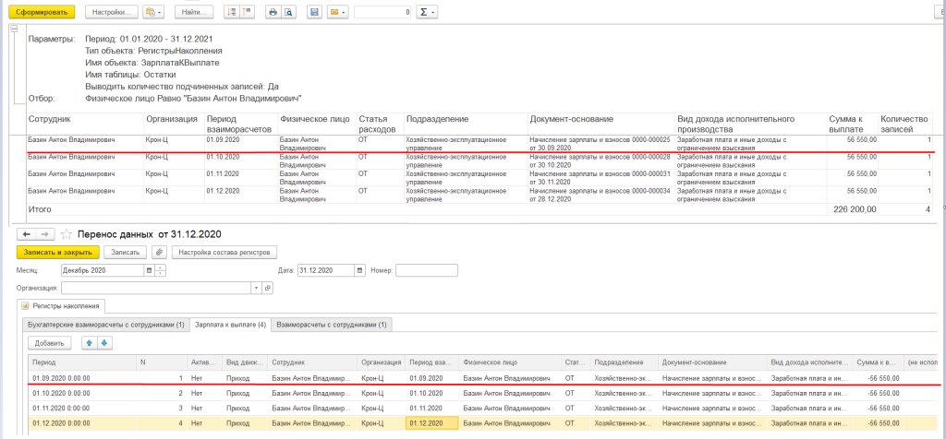
Task: Go back with left arrow button
Action: point(27,234)
